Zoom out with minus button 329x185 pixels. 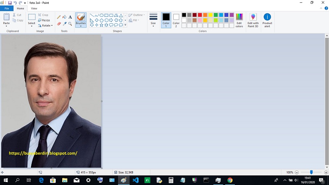297,172
